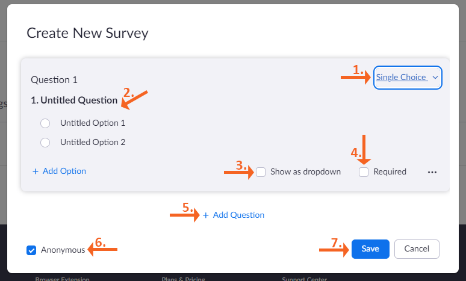Viewport: 466px width, 281px height.
Task: Click the chevron beside Single Choice
Action: 435,78
